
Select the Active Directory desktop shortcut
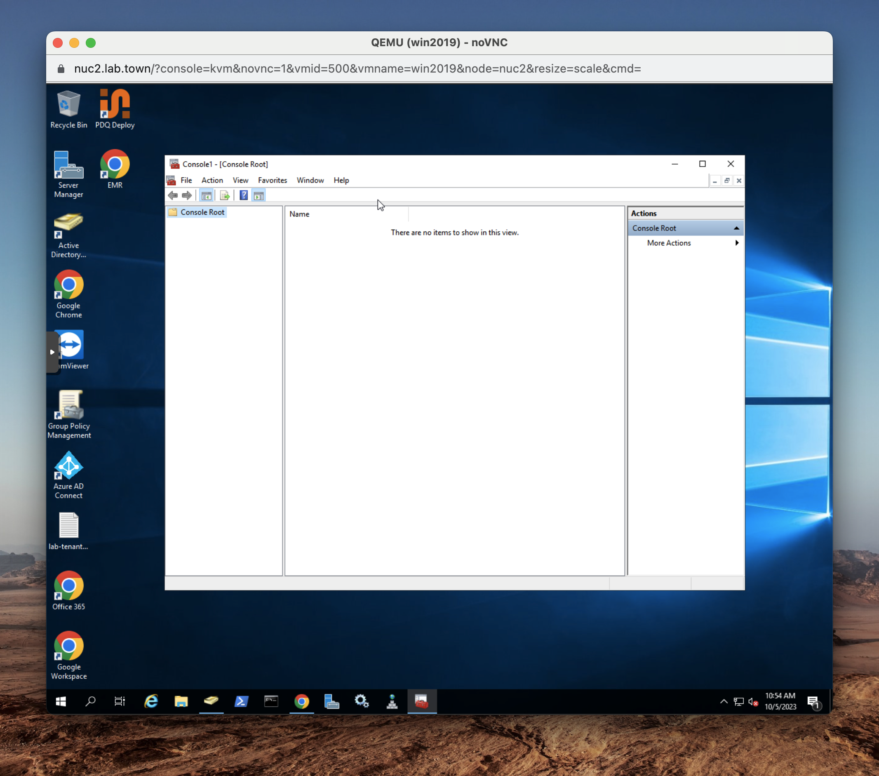point(69,235)
